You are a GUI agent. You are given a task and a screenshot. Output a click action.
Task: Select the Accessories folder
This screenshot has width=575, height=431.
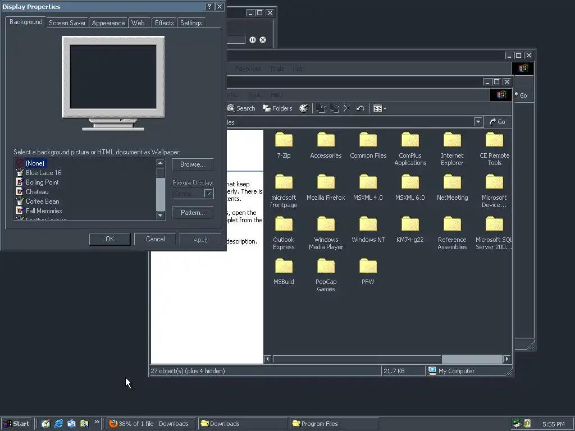point(326,145)
